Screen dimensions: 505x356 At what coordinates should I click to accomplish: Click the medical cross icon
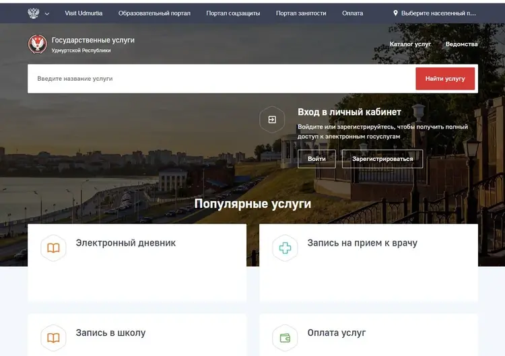pyautogui.click(x=285, y=248)
